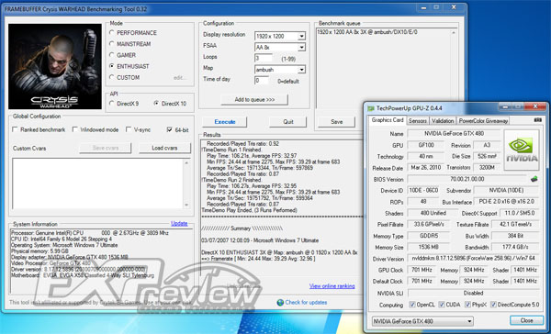Click Benchmark queue scrollbar up arrow
Screen dimensions: 551x334
pyautogui.click(x=454, y=33)
